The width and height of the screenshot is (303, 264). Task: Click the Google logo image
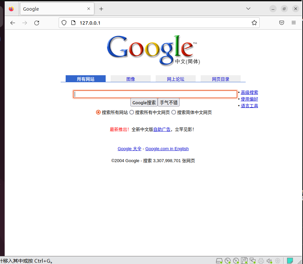click(x=153, y=51)
